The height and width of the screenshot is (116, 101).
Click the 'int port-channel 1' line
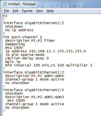(23, 37)
